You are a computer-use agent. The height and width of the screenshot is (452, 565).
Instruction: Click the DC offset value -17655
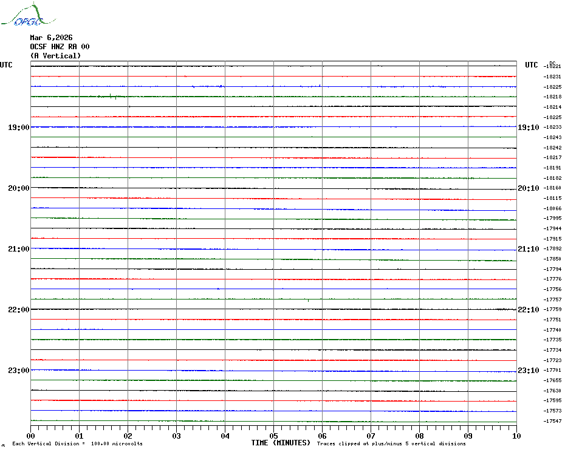tap(552, 381)
